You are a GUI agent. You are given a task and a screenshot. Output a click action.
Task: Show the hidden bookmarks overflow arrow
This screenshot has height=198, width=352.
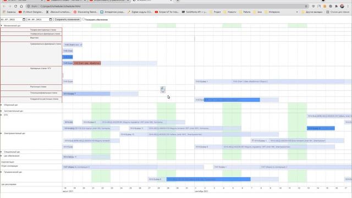click(297, 12)
